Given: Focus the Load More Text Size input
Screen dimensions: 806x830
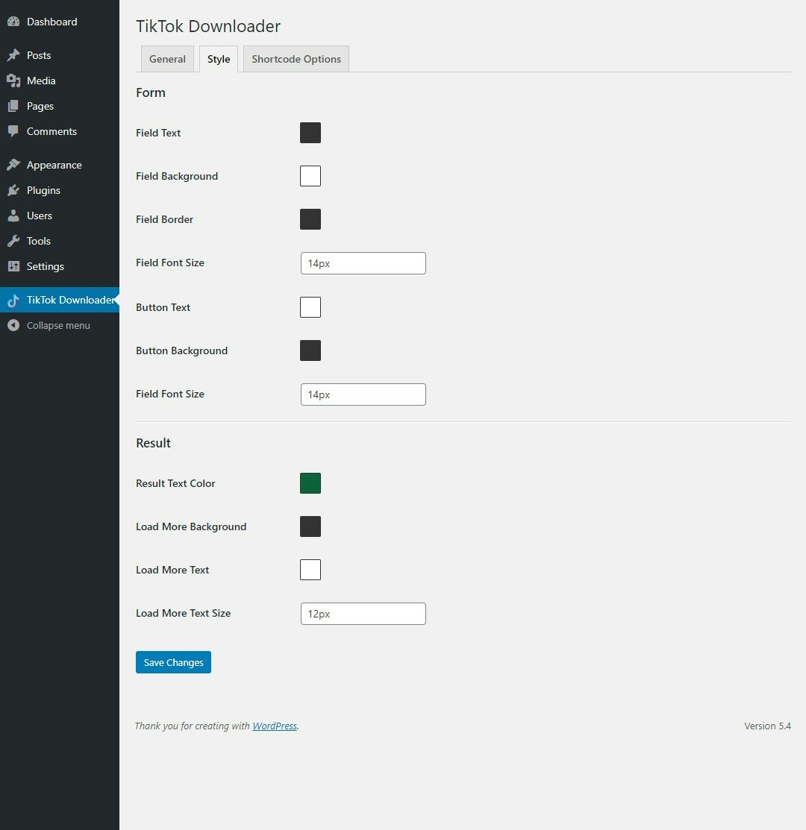Looking at the screenshot, I should point(363,614).
